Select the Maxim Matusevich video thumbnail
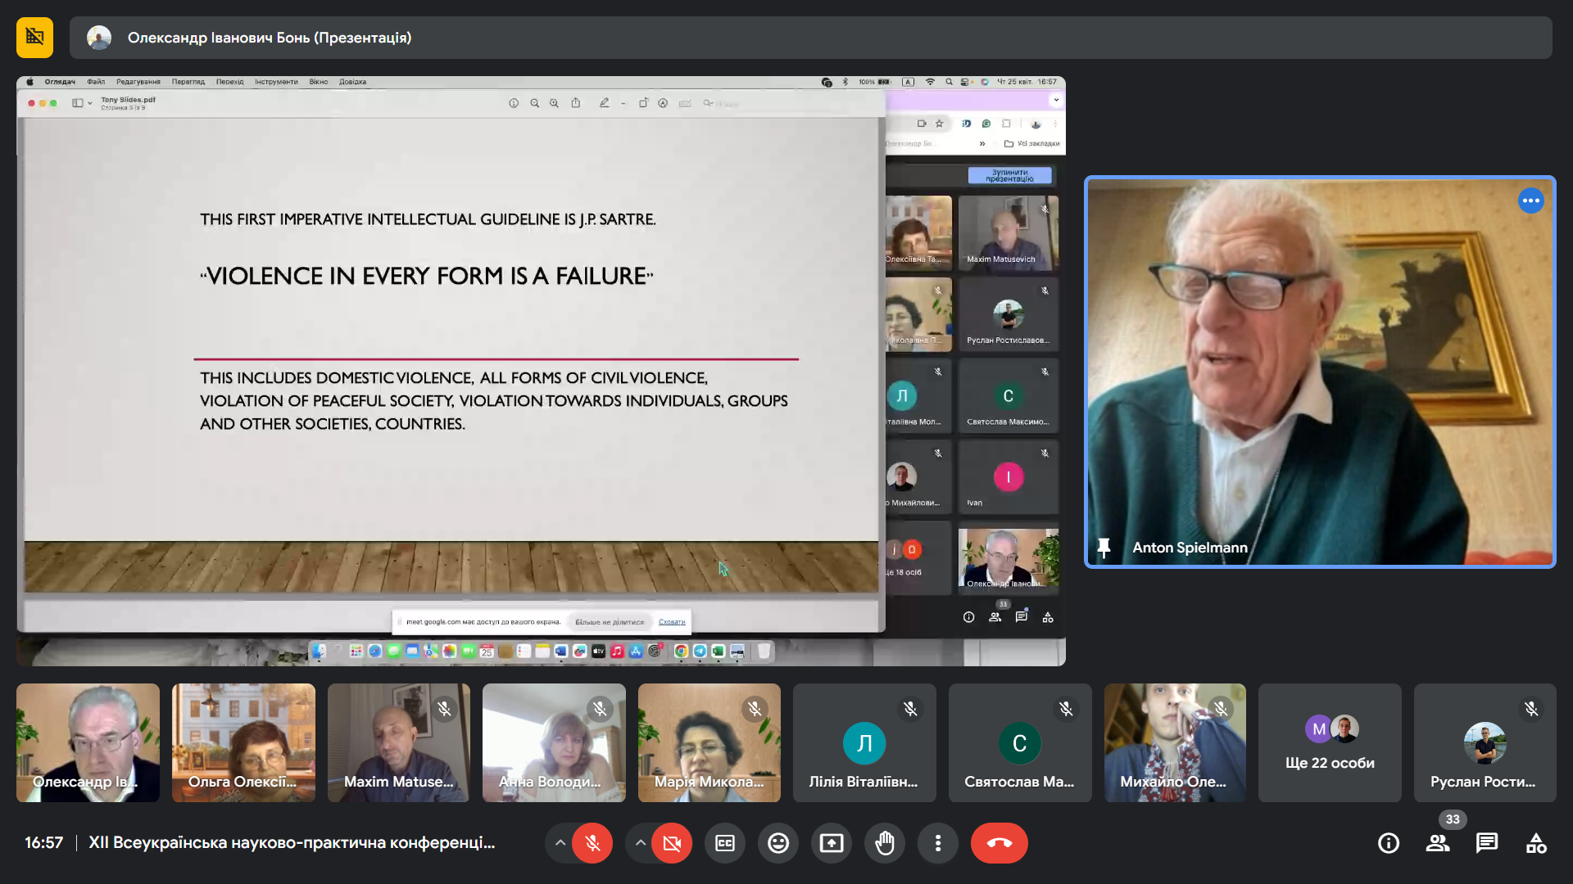The width and height of the screenshot is (1573, 884). pyautogui.click(x=398, y=742)
